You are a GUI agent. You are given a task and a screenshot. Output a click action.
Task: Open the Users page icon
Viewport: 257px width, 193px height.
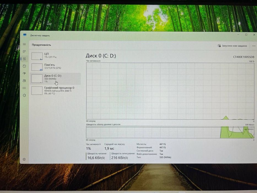[x=24, y=81]
